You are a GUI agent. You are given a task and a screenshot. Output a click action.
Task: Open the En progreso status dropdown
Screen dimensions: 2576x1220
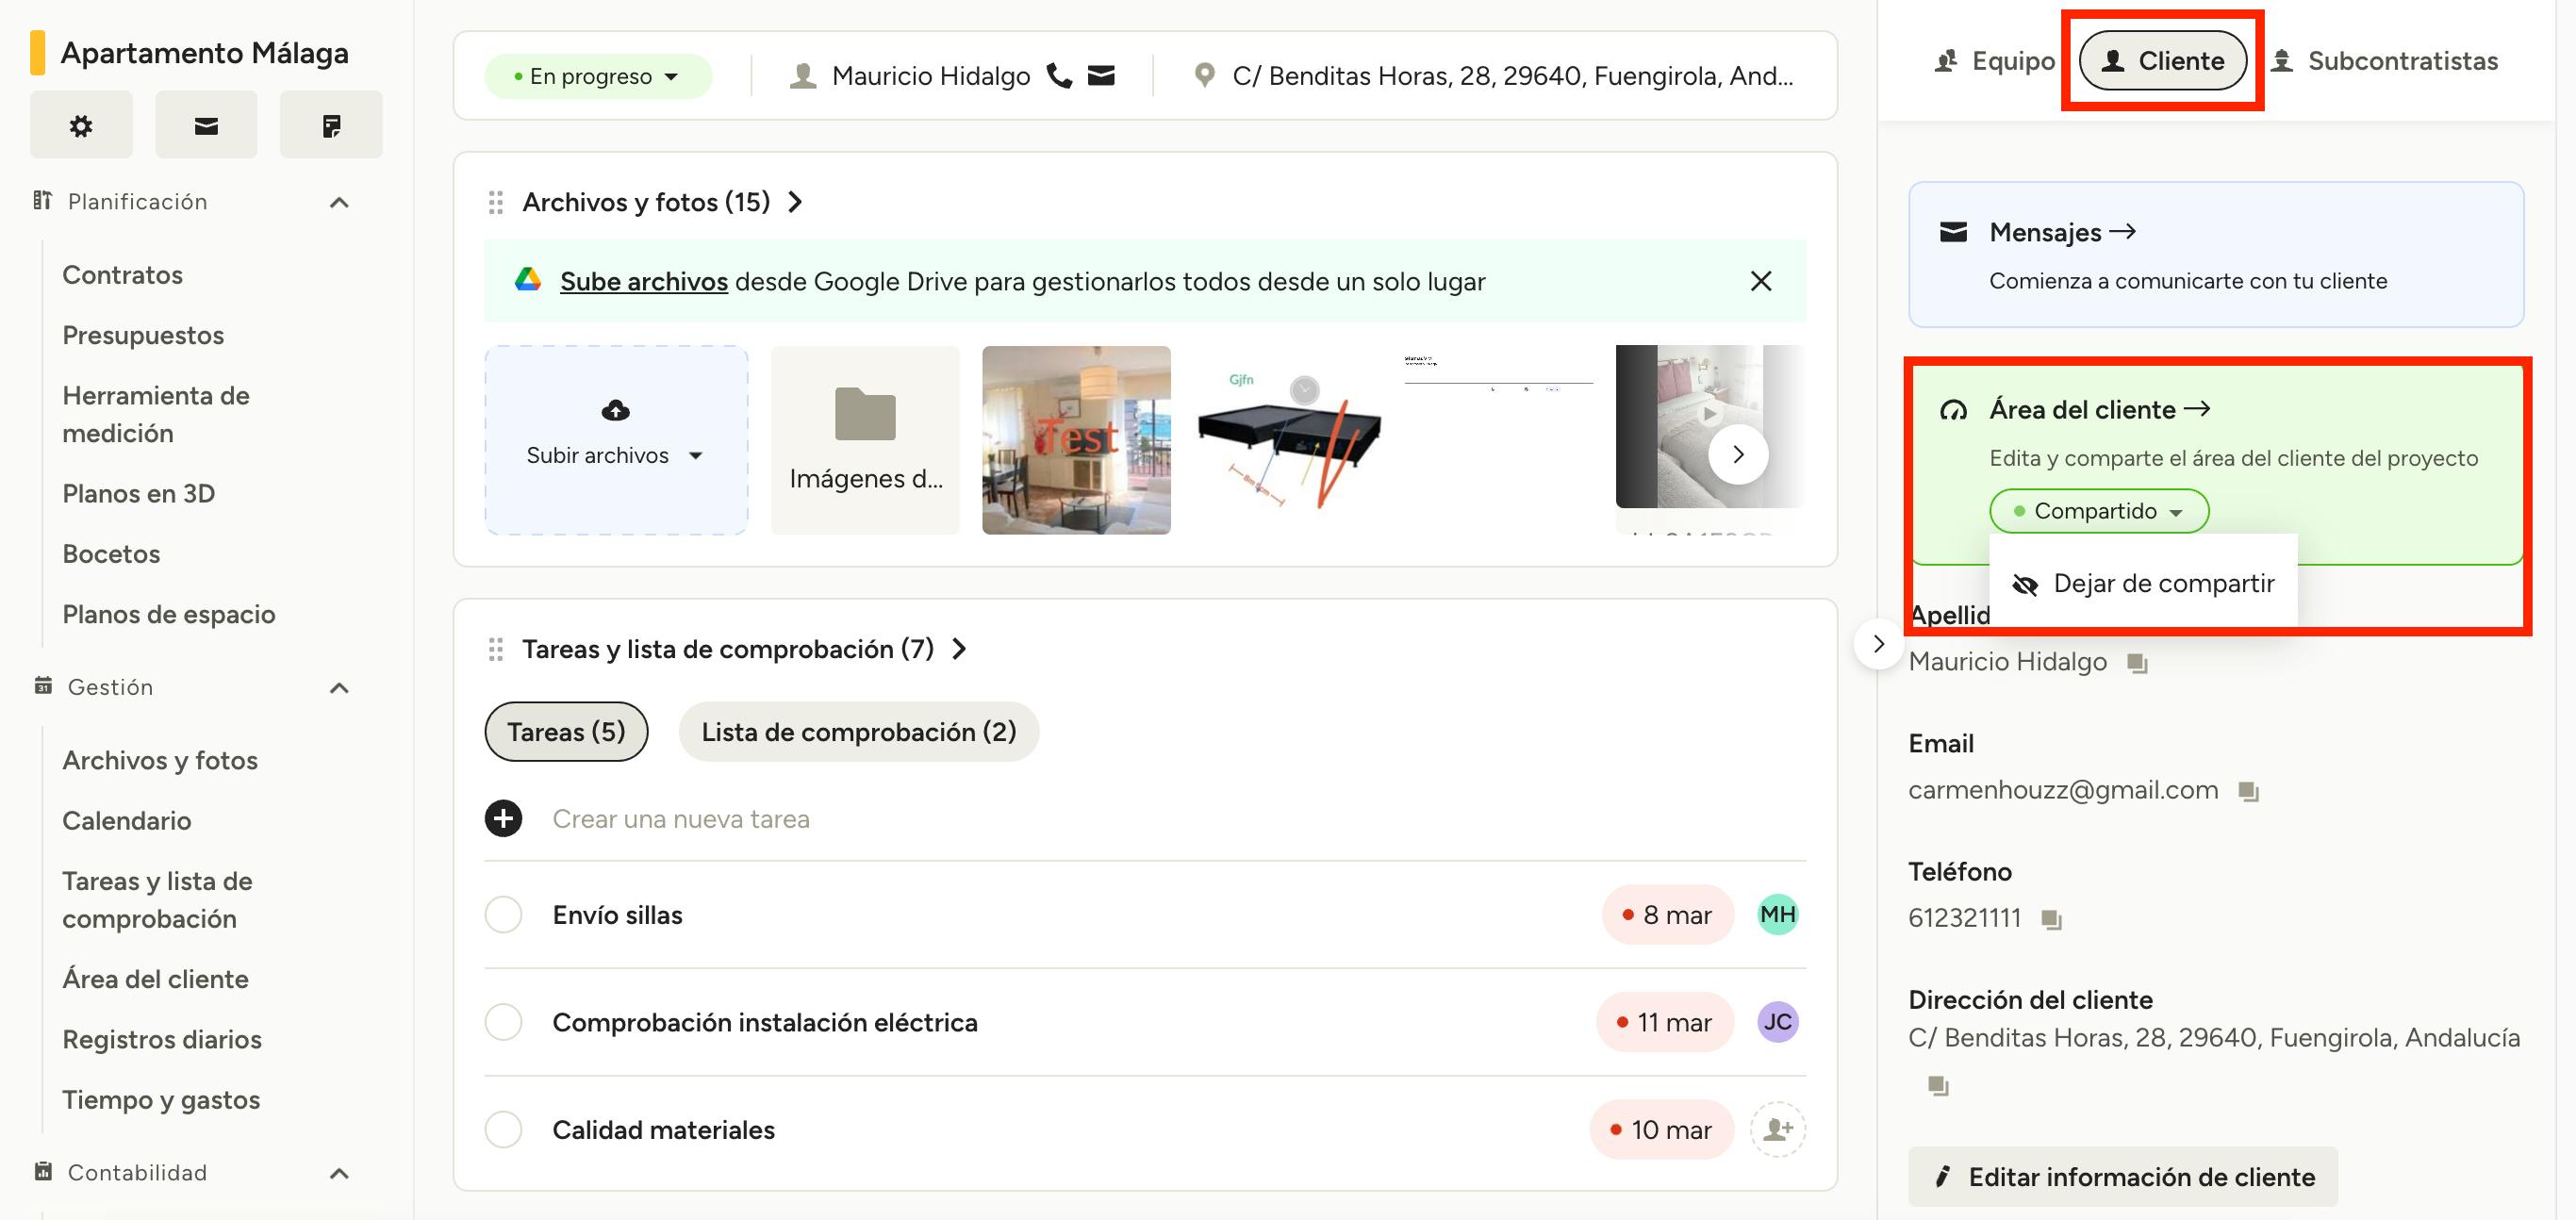click(598, 76)
